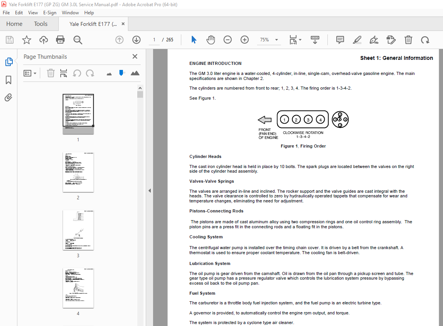Click the thumbnail size slider handle

pyautogui.click(x=121, y=73)
